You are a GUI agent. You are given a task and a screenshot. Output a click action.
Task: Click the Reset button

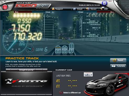118,60
